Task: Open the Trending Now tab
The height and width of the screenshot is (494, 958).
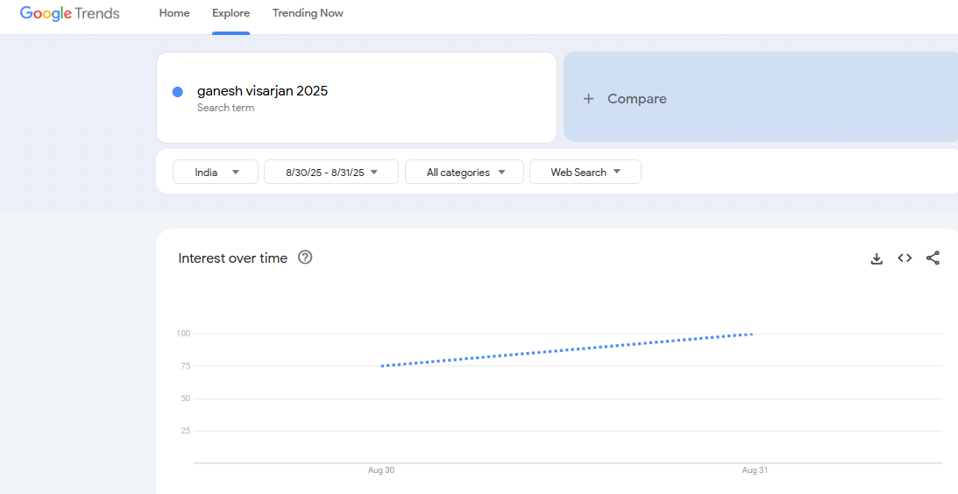Action: (x=308, y=13)
